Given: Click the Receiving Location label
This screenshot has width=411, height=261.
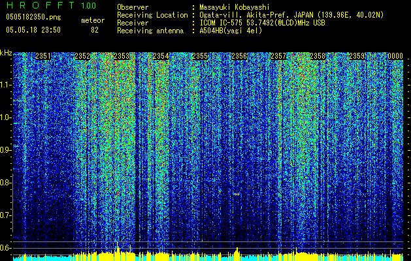Looking at the screenshot, I should [x=152, y=15].
